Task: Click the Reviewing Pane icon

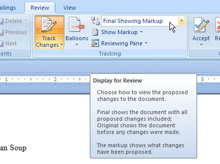Action: [x=95, y=43]
